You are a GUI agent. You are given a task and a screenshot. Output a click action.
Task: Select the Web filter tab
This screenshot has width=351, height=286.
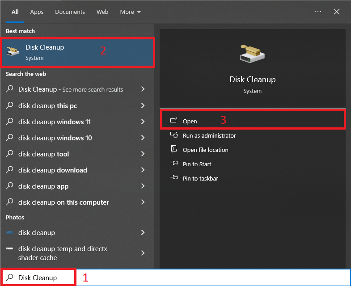click(102, 12)
